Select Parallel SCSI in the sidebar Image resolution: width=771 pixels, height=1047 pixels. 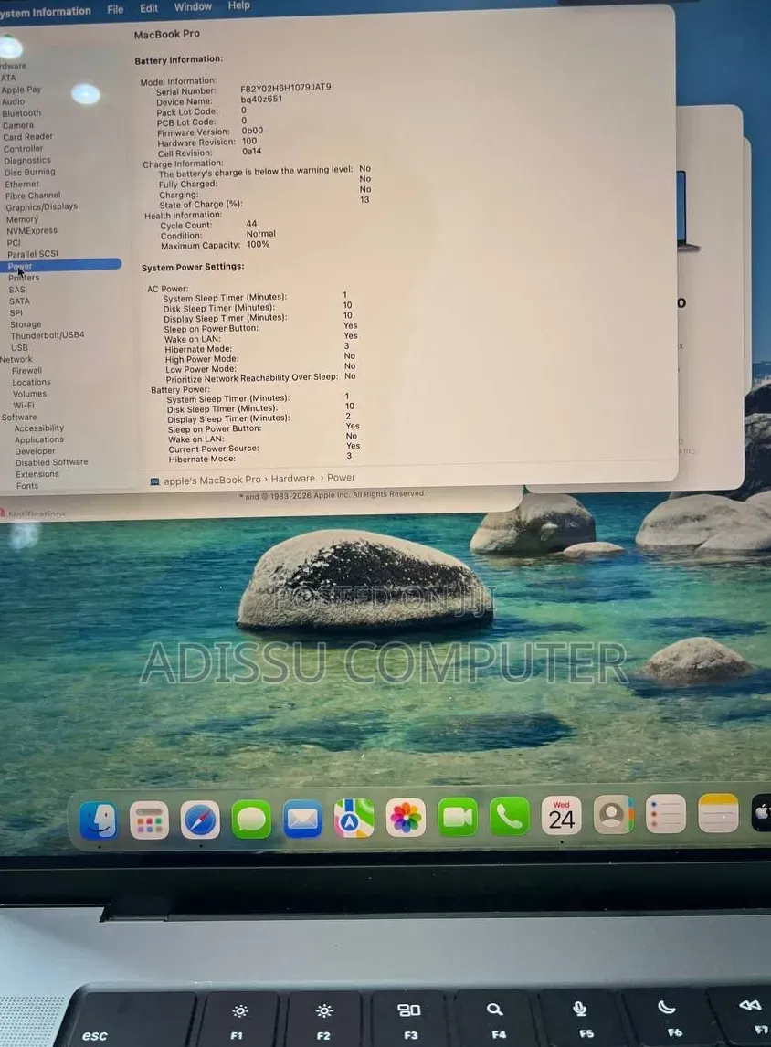pos(33,254)
